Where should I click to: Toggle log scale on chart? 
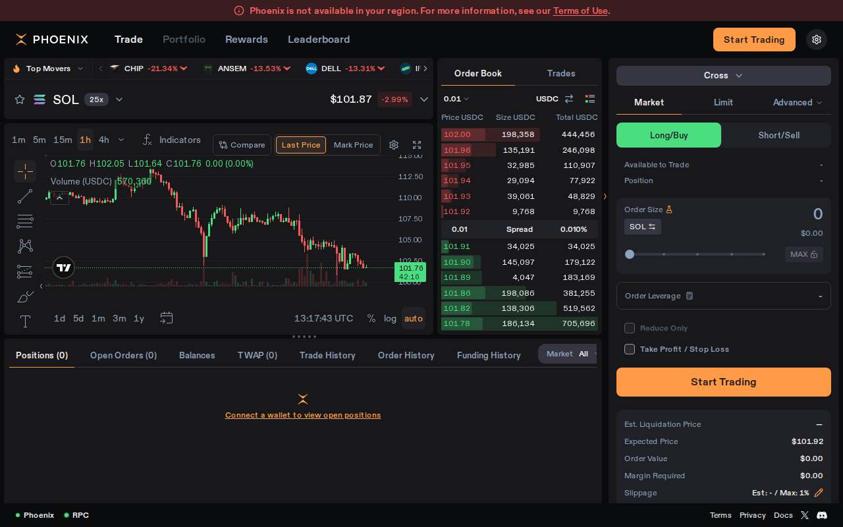pyautogui.click(x=391, y=318)
